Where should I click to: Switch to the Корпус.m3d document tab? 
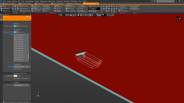tap(40, 3)
